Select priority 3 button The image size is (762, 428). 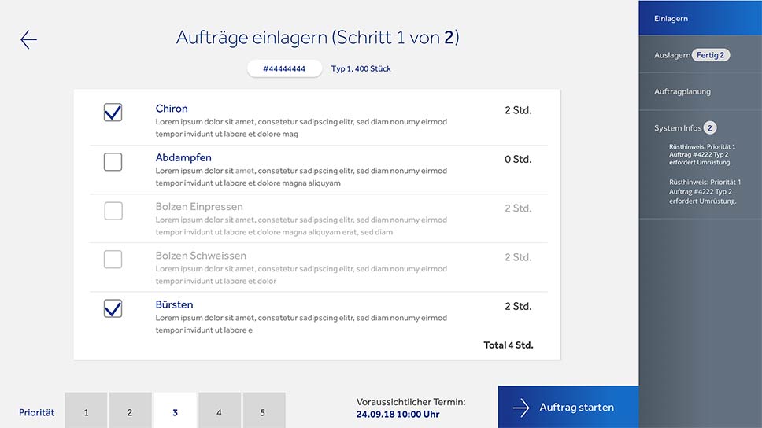175,411
